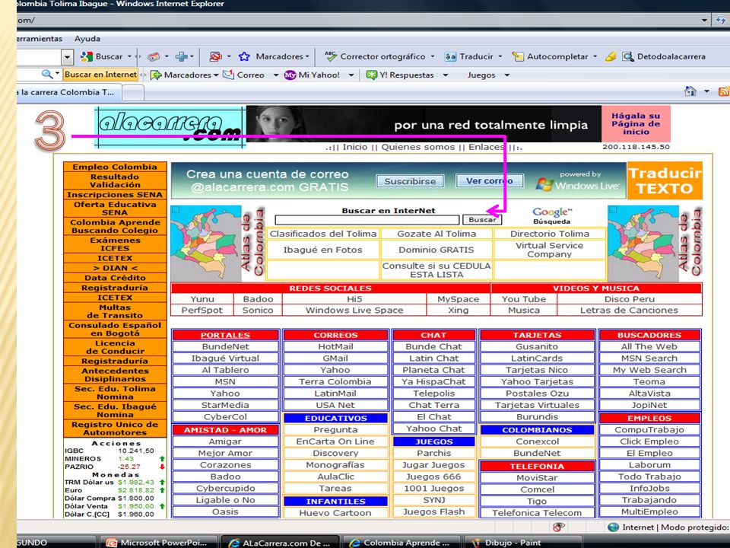The height and width of the screenshot is (548, 730).
Task: Expand the Yahoo Correo dropdown arrow
Action: tap(275, 75)
